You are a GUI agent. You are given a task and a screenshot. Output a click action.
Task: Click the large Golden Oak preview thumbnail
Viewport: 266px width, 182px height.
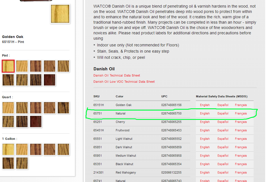click(x=60, y=14)
